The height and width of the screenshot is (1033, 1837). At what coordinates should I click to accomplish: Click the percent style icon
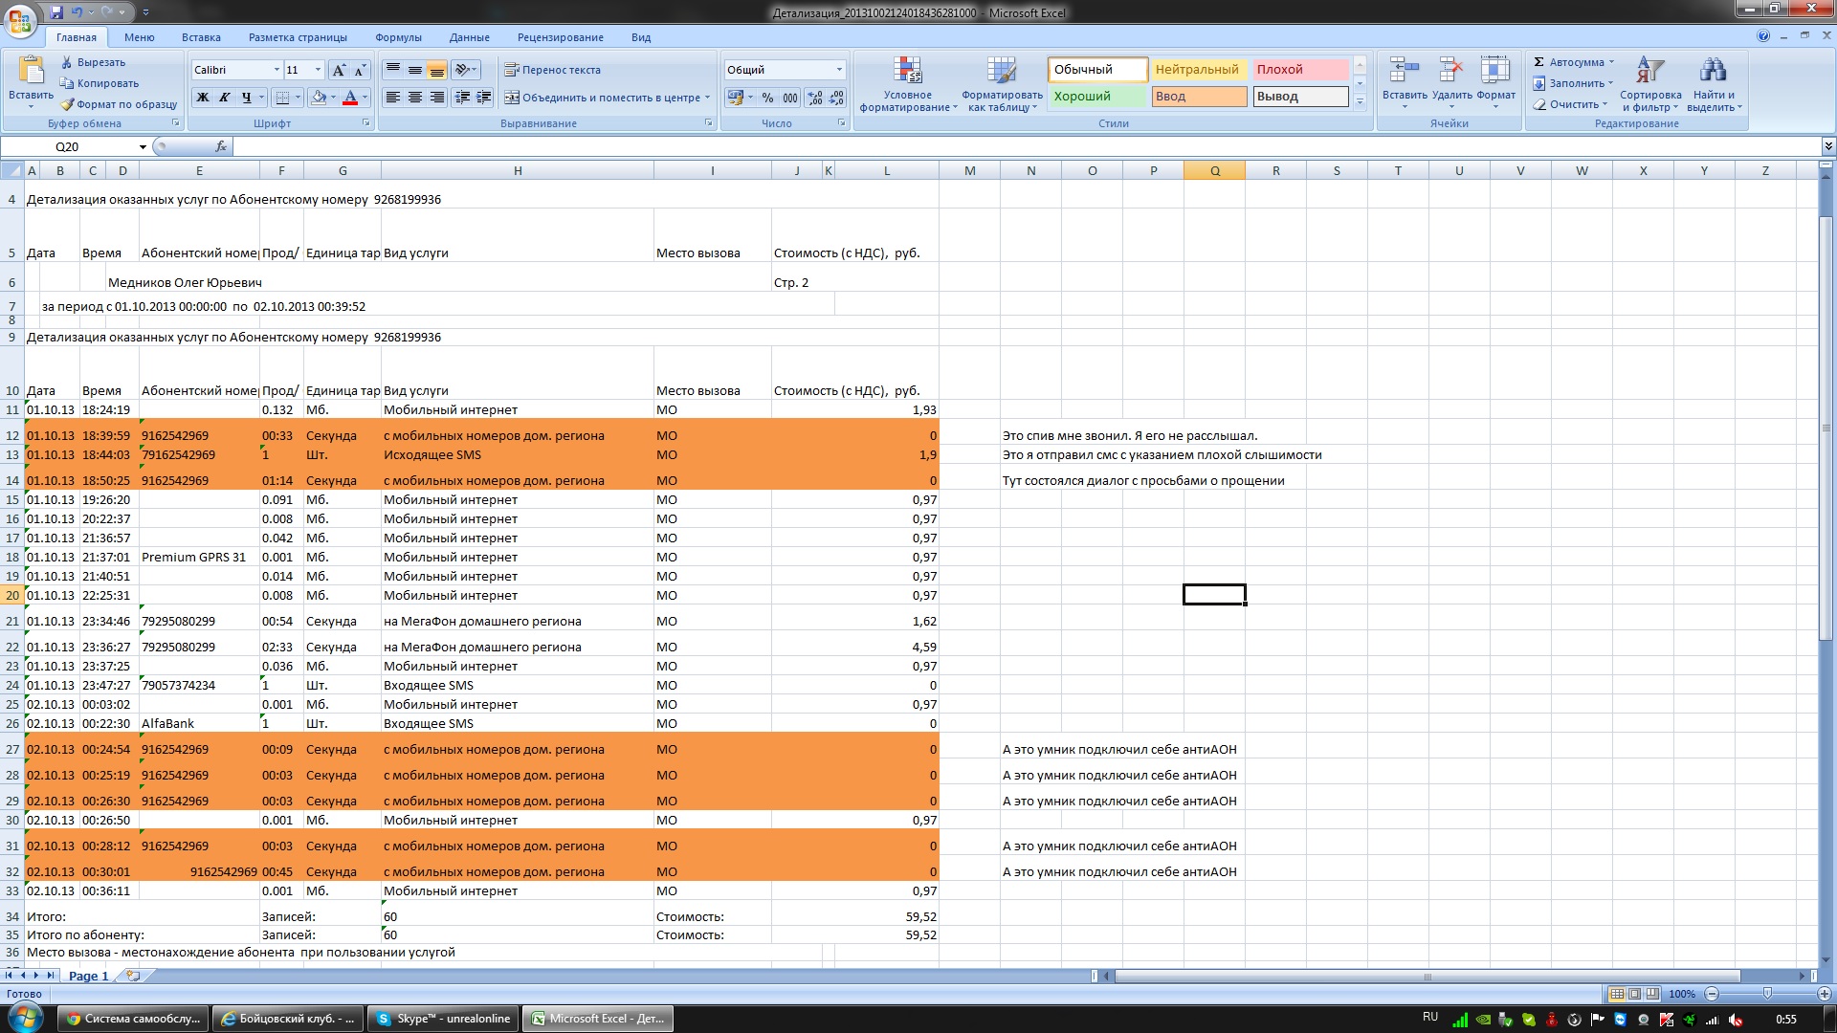(x=767, y=98)
